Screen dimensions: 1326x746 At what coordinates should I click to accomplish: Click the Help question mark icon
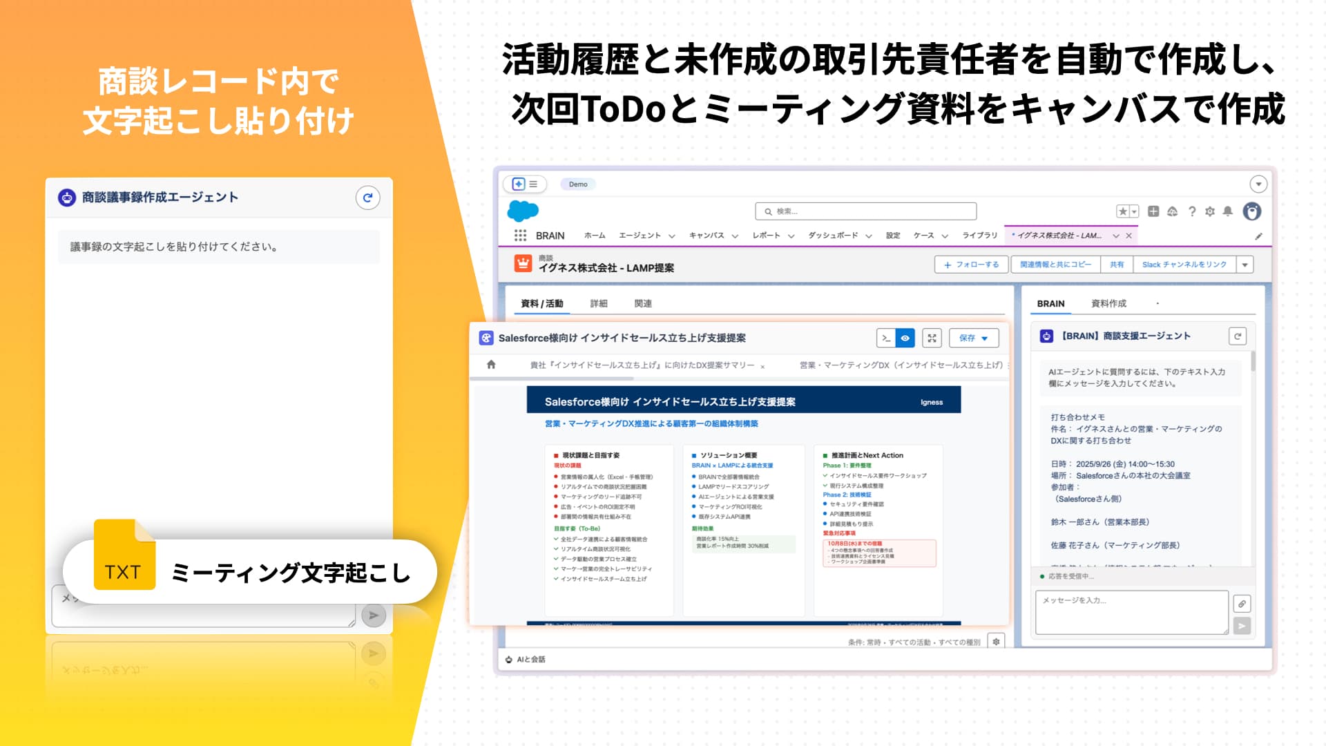[x=1193, y=211]
